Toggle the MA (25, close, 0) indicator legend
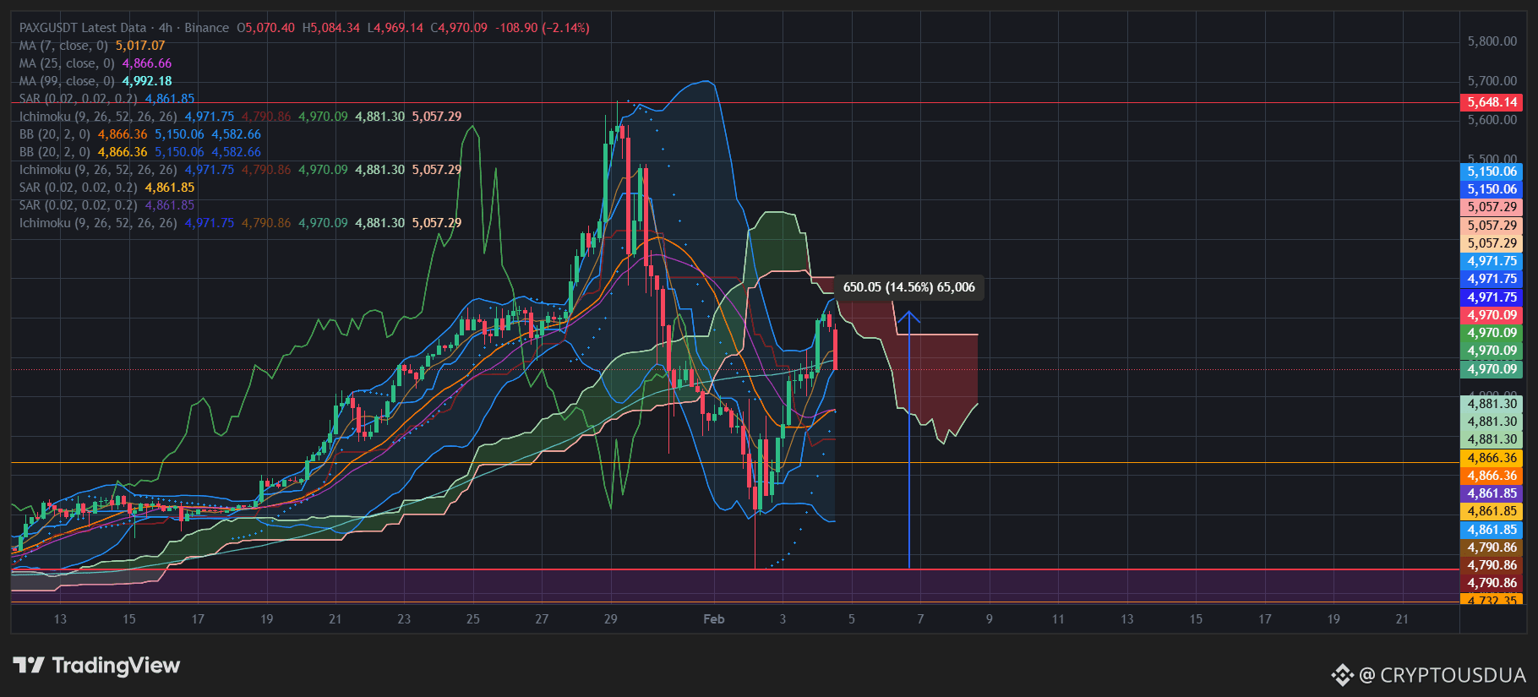The height and width of the screenshot is (697, 1538). click(67, 63)
